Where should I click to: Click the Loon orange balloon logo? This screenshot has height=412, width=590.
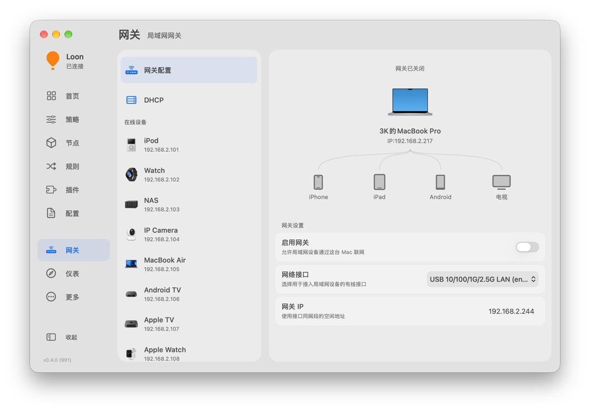[53, 60]
